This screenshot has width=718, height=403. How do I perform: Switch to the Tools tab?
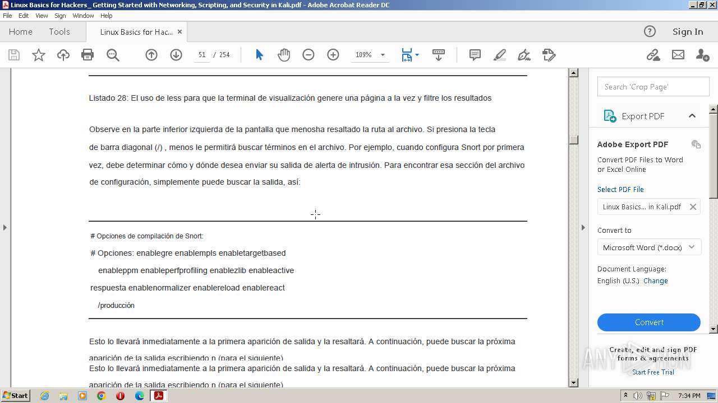pyautogui.click(x=59, y=32)
